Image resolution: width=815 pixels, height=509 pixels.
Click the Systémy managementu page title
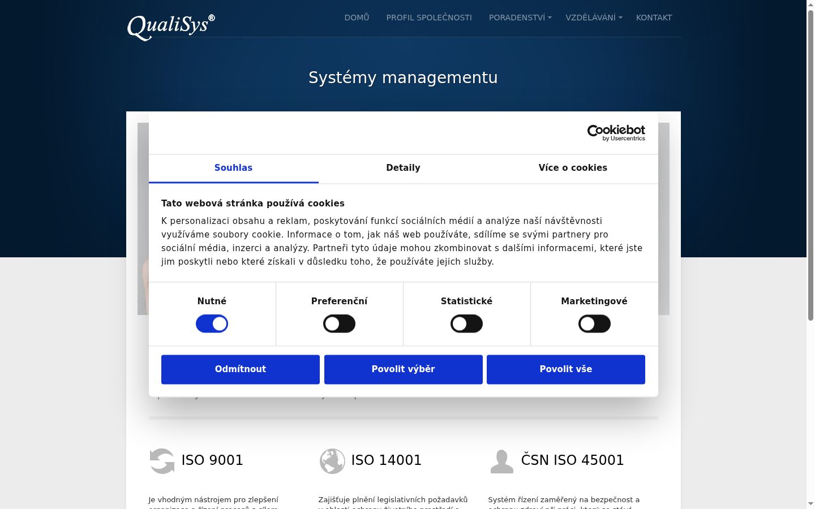(x=403, y=77)
